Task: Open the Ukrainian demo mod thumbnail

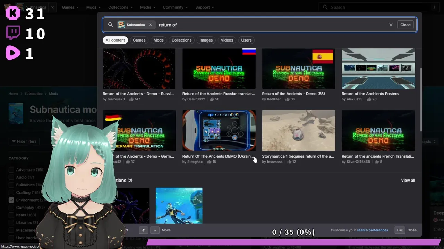Action: [x=219, y=130]
